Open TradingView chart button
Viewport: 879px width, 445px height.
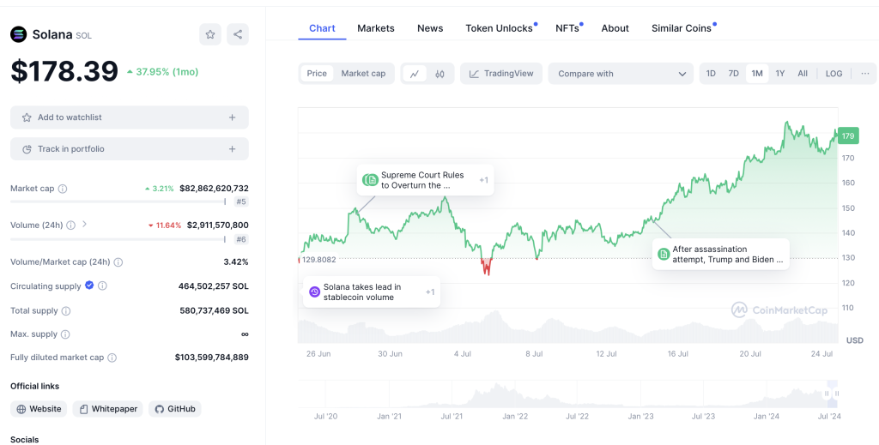(x=501, y=74)
